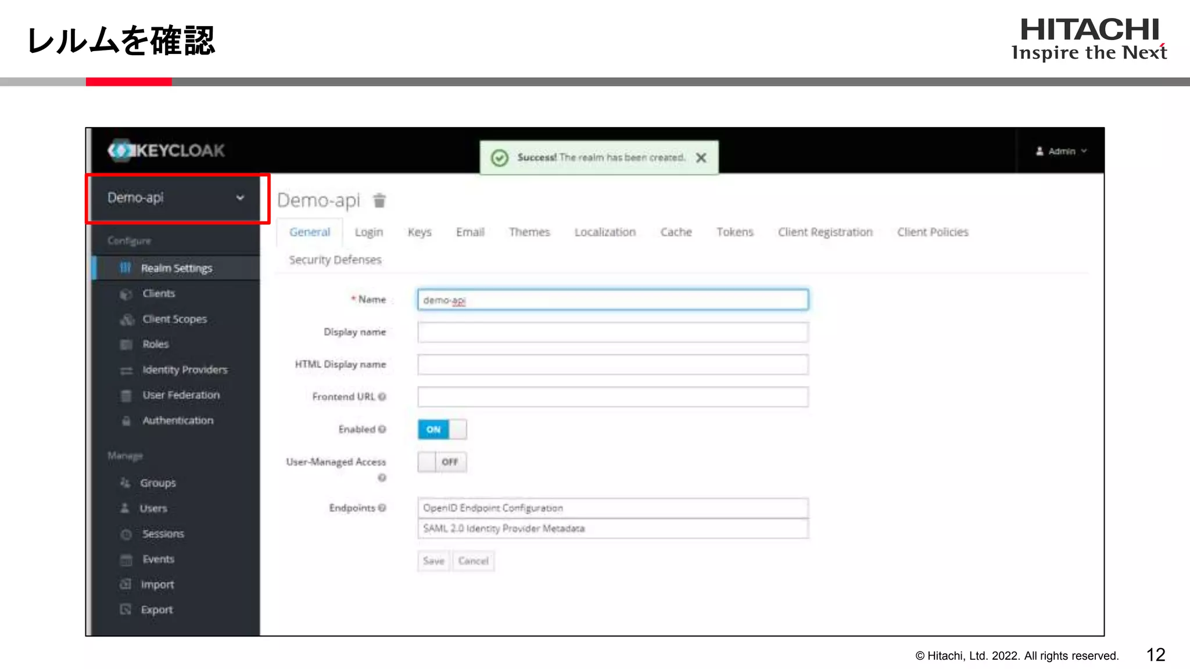Switch to the Security Defenses tab

coord(335,260)
